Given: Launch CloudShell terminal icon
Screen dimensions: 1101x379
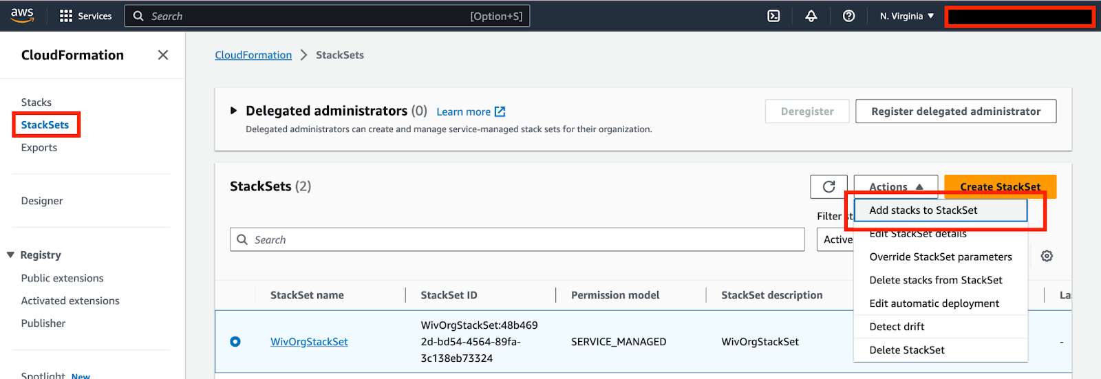Looking at the screenshot, I should (x=773, y=16).
